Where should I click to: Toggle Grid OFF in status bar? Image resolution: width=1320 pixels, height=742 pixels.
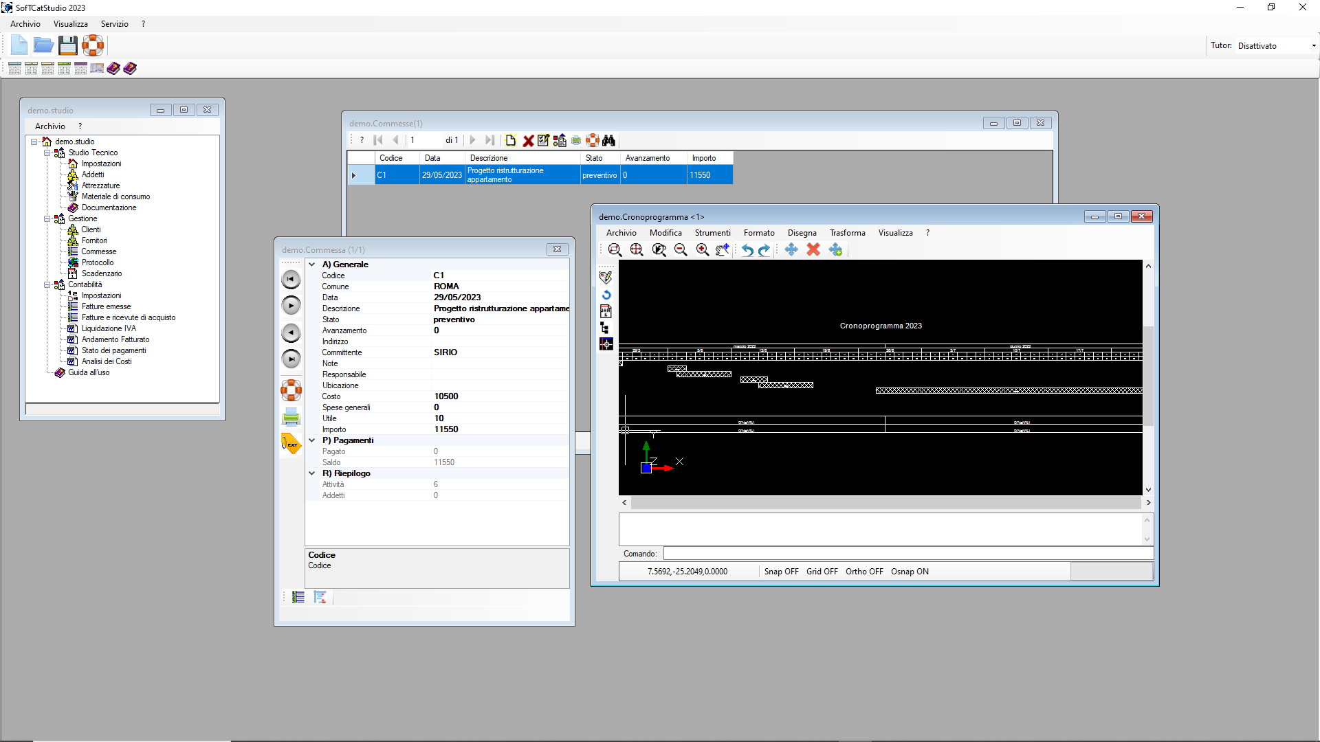pos(822,572)
